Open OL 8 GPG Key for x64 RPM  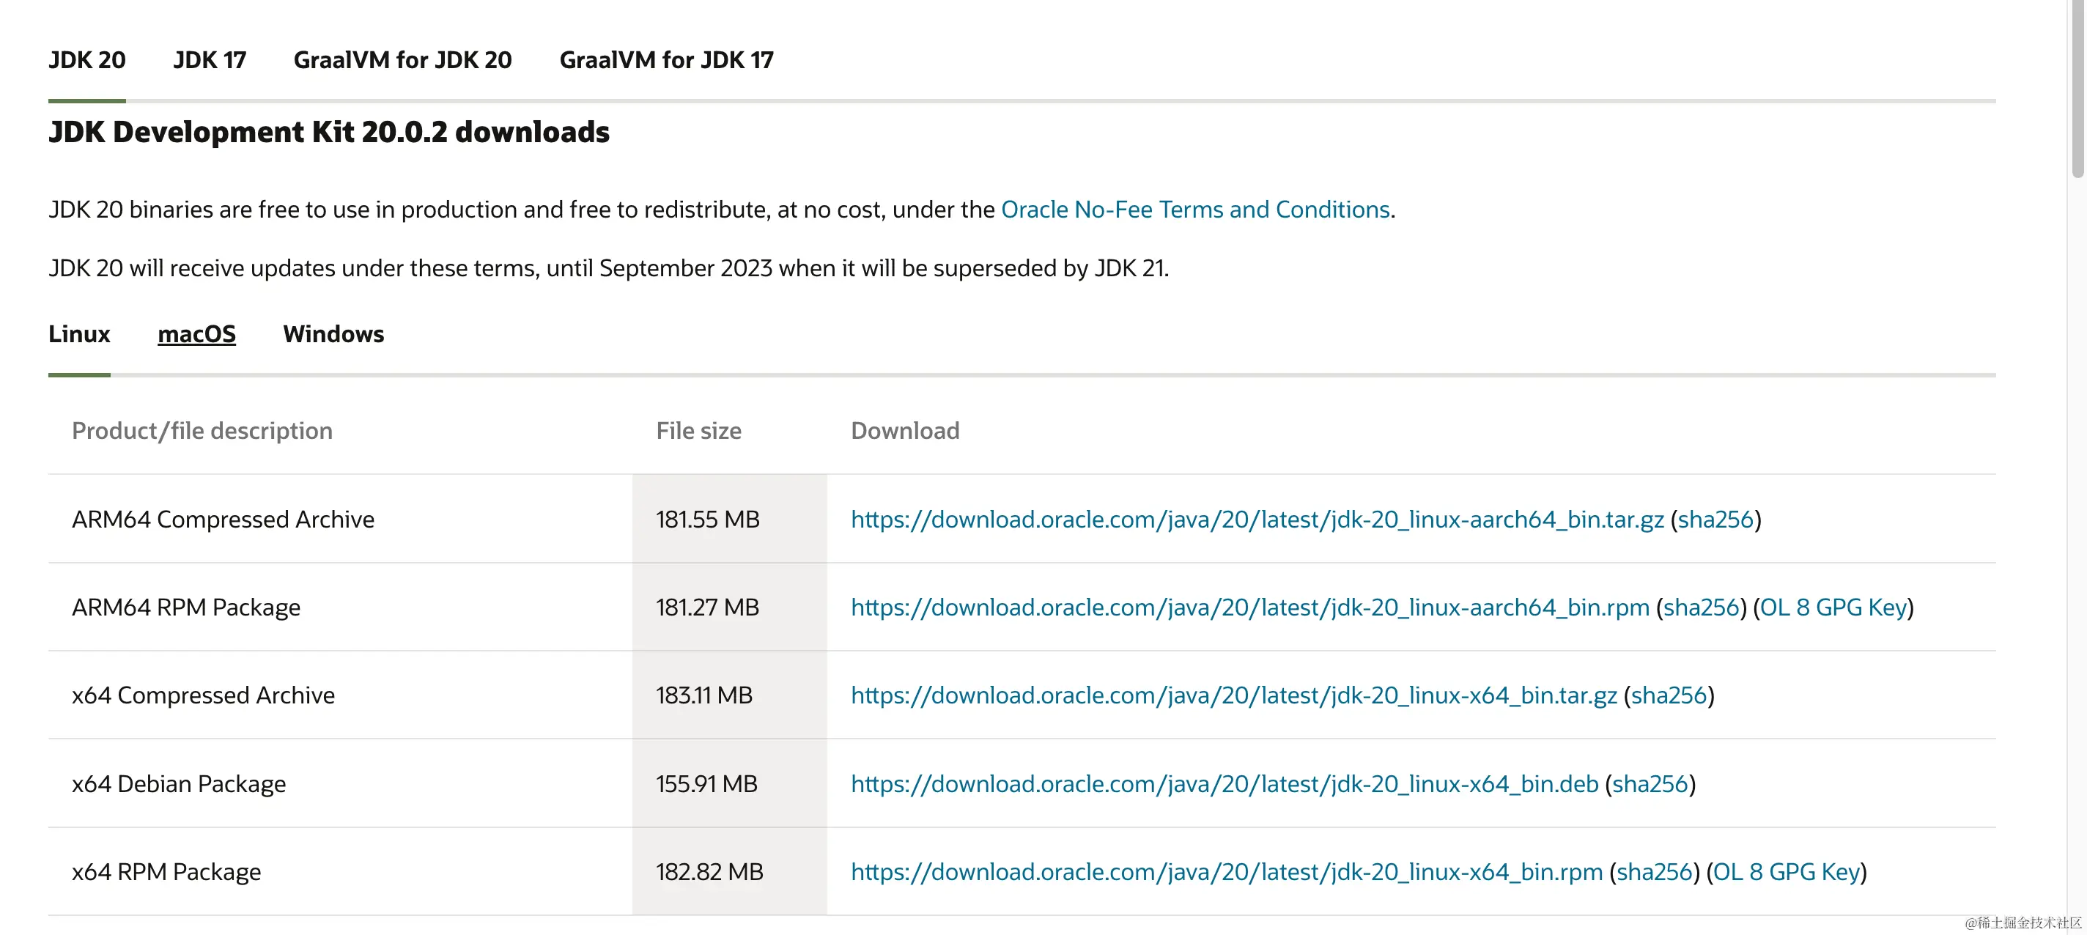(x=1786, y=873)
